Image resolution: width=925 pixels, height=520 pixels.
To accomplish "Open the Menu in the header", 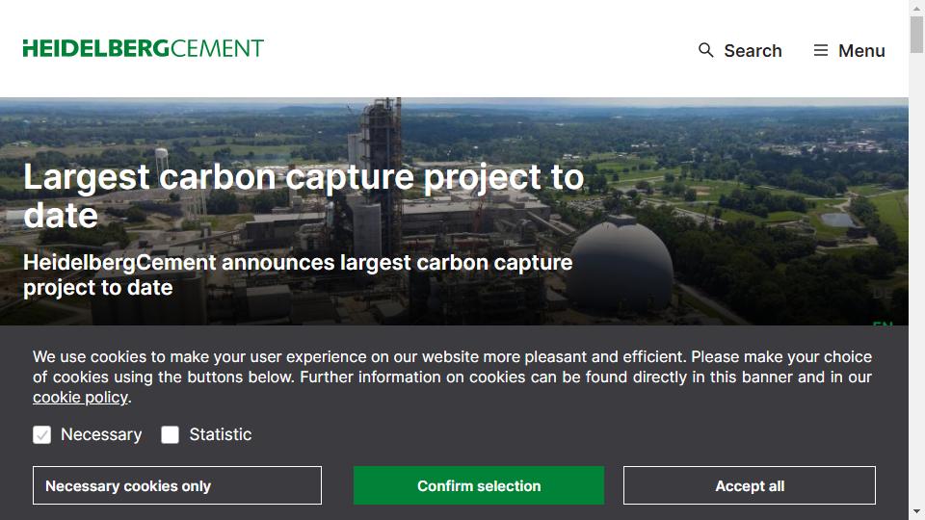I will coord(860,51).
